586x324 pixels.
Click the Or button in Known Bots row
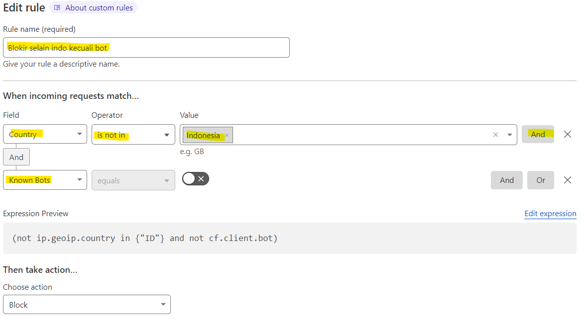click(x=540, y=180)
